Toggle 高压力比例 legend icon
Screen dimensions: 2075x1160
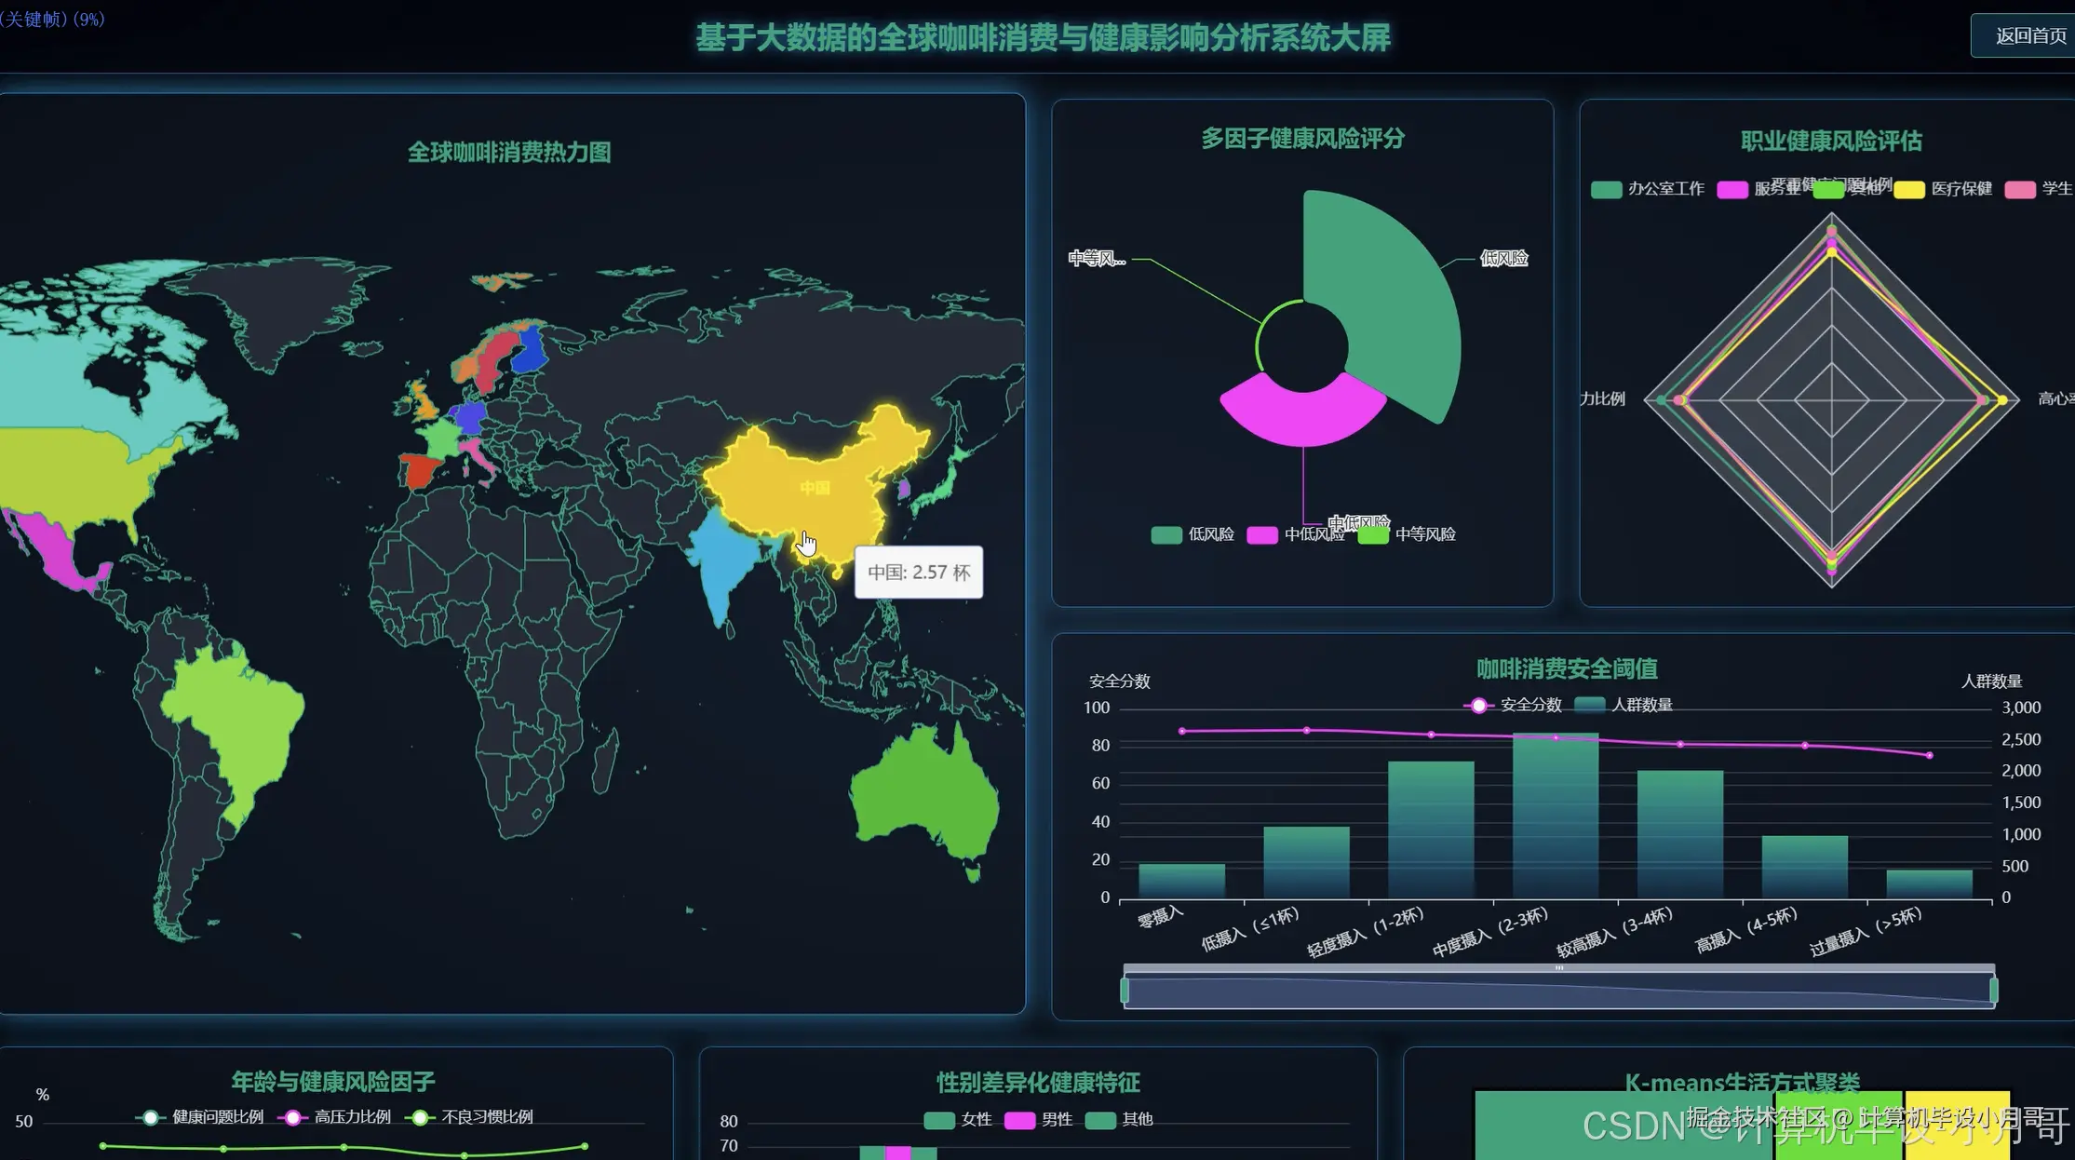(x=292, y=1117)
